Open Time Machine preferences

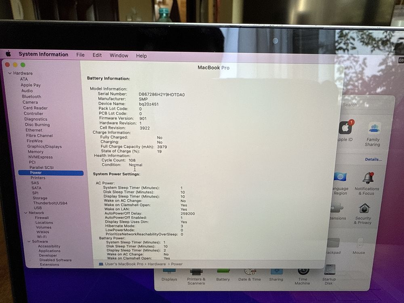click(x=303, y=276)
